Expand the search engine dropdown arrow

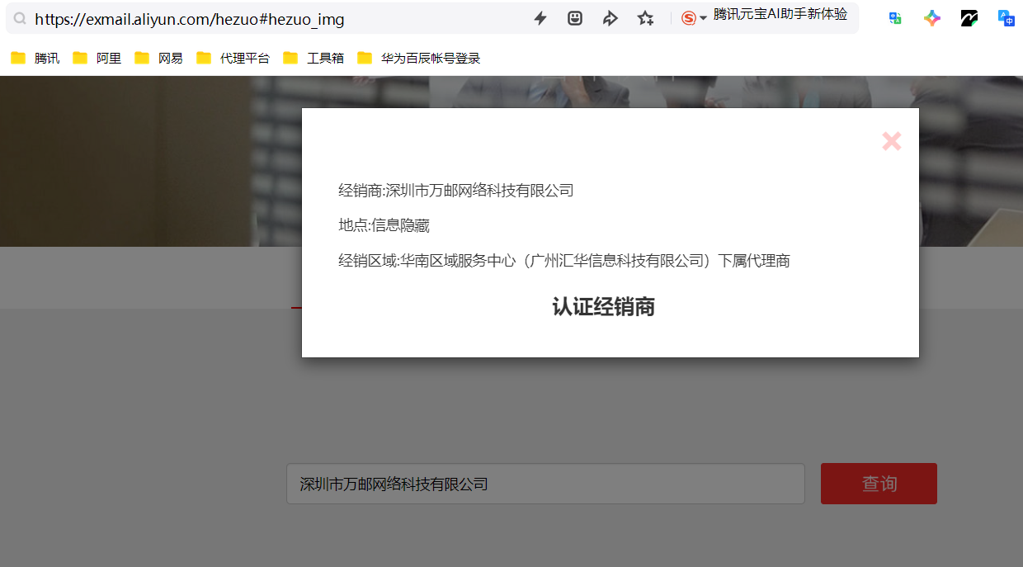(704, 19)
